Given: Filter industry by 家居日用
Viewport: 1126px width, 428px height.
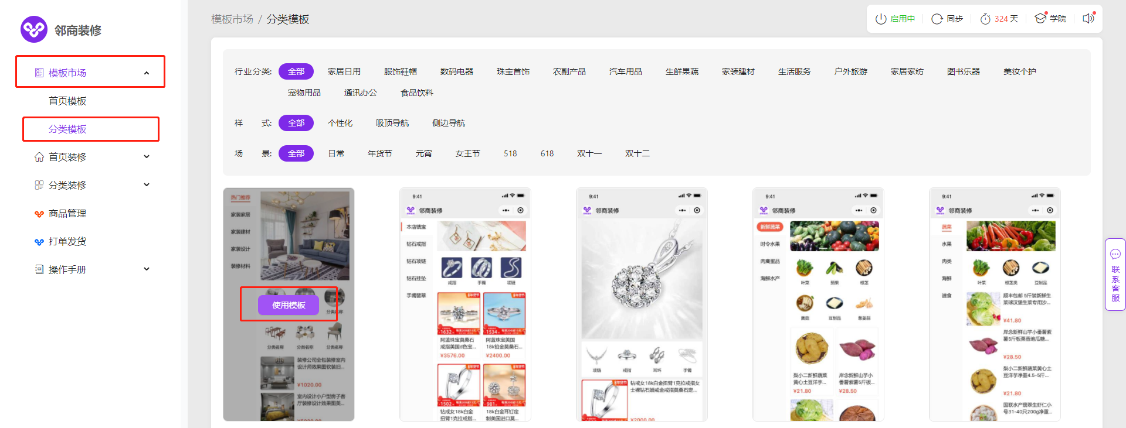Looking at the screenshot, I should 344,71.
